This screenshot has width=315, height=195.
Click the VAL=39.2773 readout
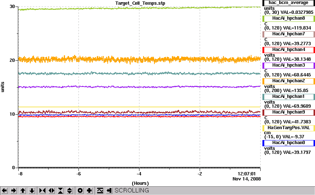(x=296, y=44)
